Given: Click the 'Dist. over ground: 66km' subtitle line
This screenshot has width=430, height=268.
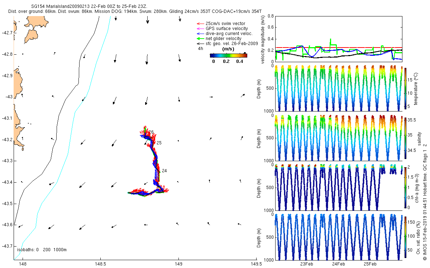Looking at the screenshot, I should pos(135,11).
